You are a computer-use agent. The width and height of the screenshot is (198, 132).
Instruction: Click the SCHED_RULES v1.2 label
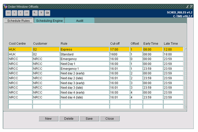(x=180, y=12)
